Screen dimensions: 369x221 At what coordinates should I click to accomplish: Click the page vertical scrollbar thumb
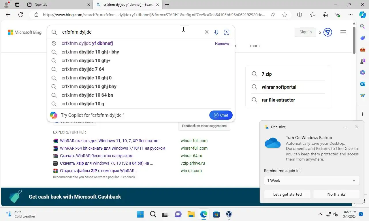click(x=354, y=41)
